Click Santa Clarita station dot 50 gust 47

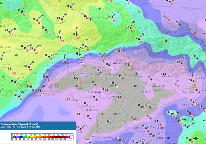[x=62, y=19]
